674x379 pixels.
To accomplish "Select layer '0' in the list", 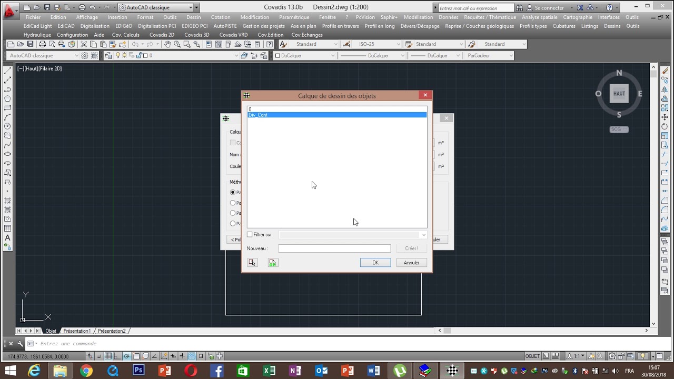I will point(337,109).
